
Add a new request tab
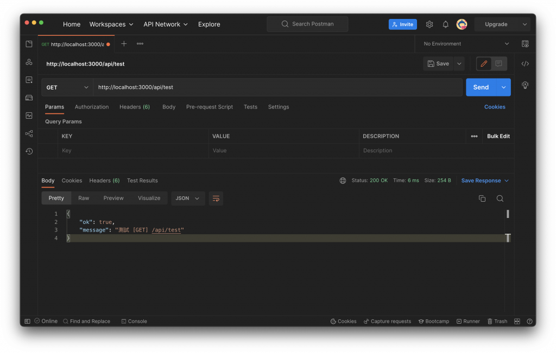point(124,44)
